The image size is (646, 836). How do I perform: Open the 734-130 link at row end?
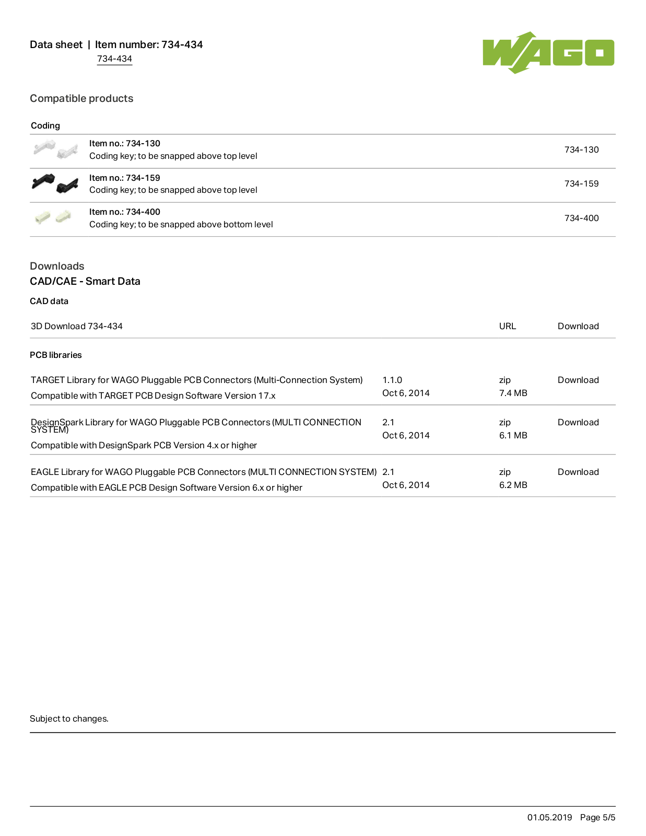pyautogui.click(x=581, y=149)
